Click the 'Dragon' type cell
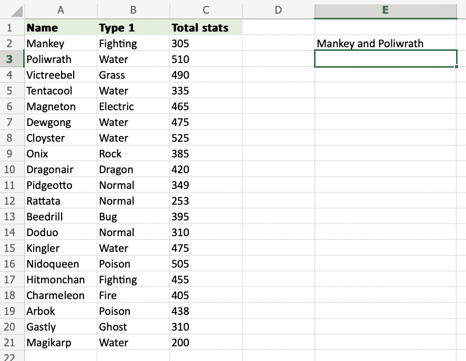Screen dimensions: 466x361 coord(134,169)
